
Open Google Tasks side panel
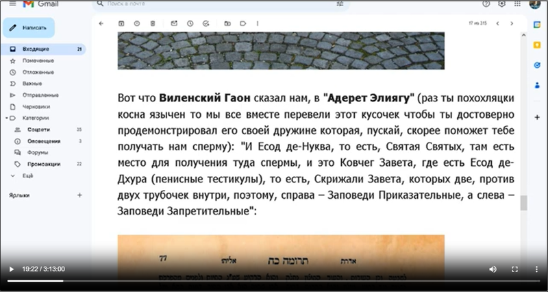click(x=537, y=65)
